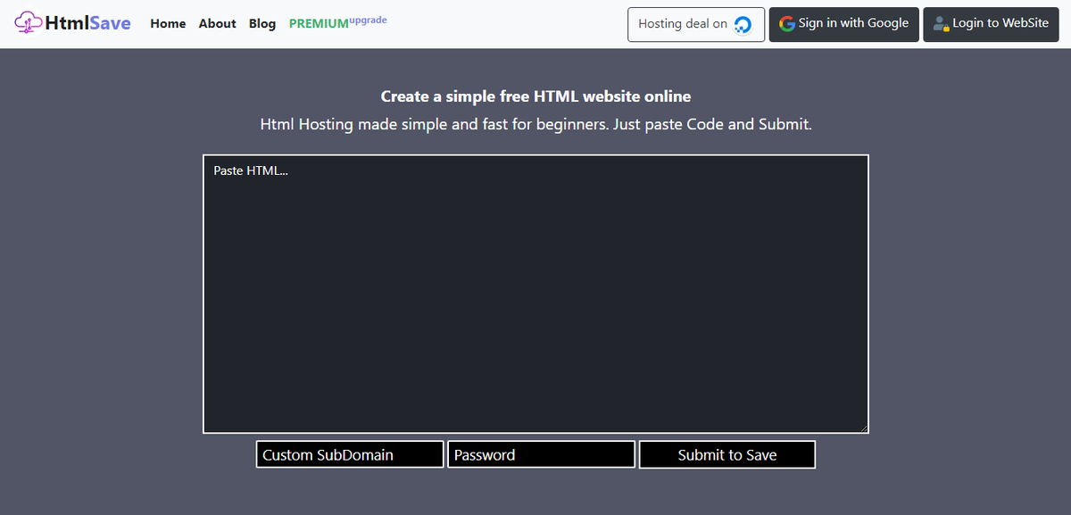Click the HtmlSave cloud logo icon
1071x515 pixels.
click(x=27, y=22)
